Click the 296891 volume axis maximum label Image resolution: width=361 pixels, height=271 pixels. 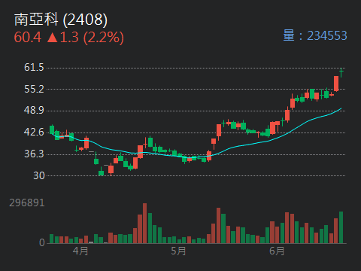click(x=27, y=202)
